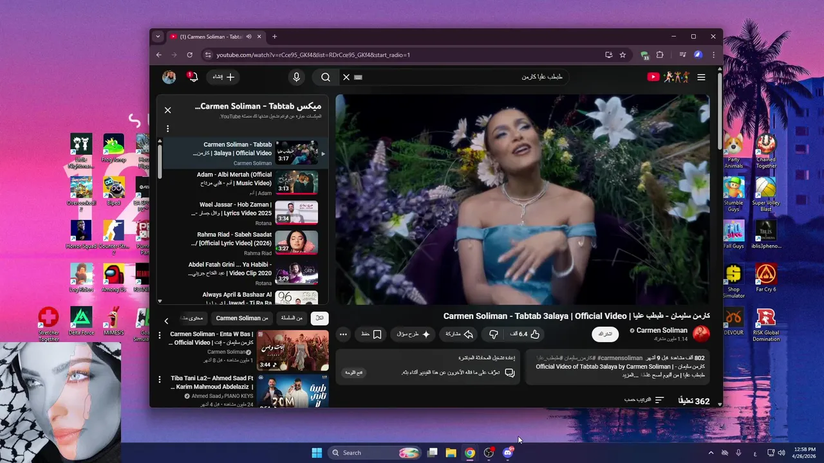Close the mix playlist panel
Screen dimensions: 824x463
168,111
